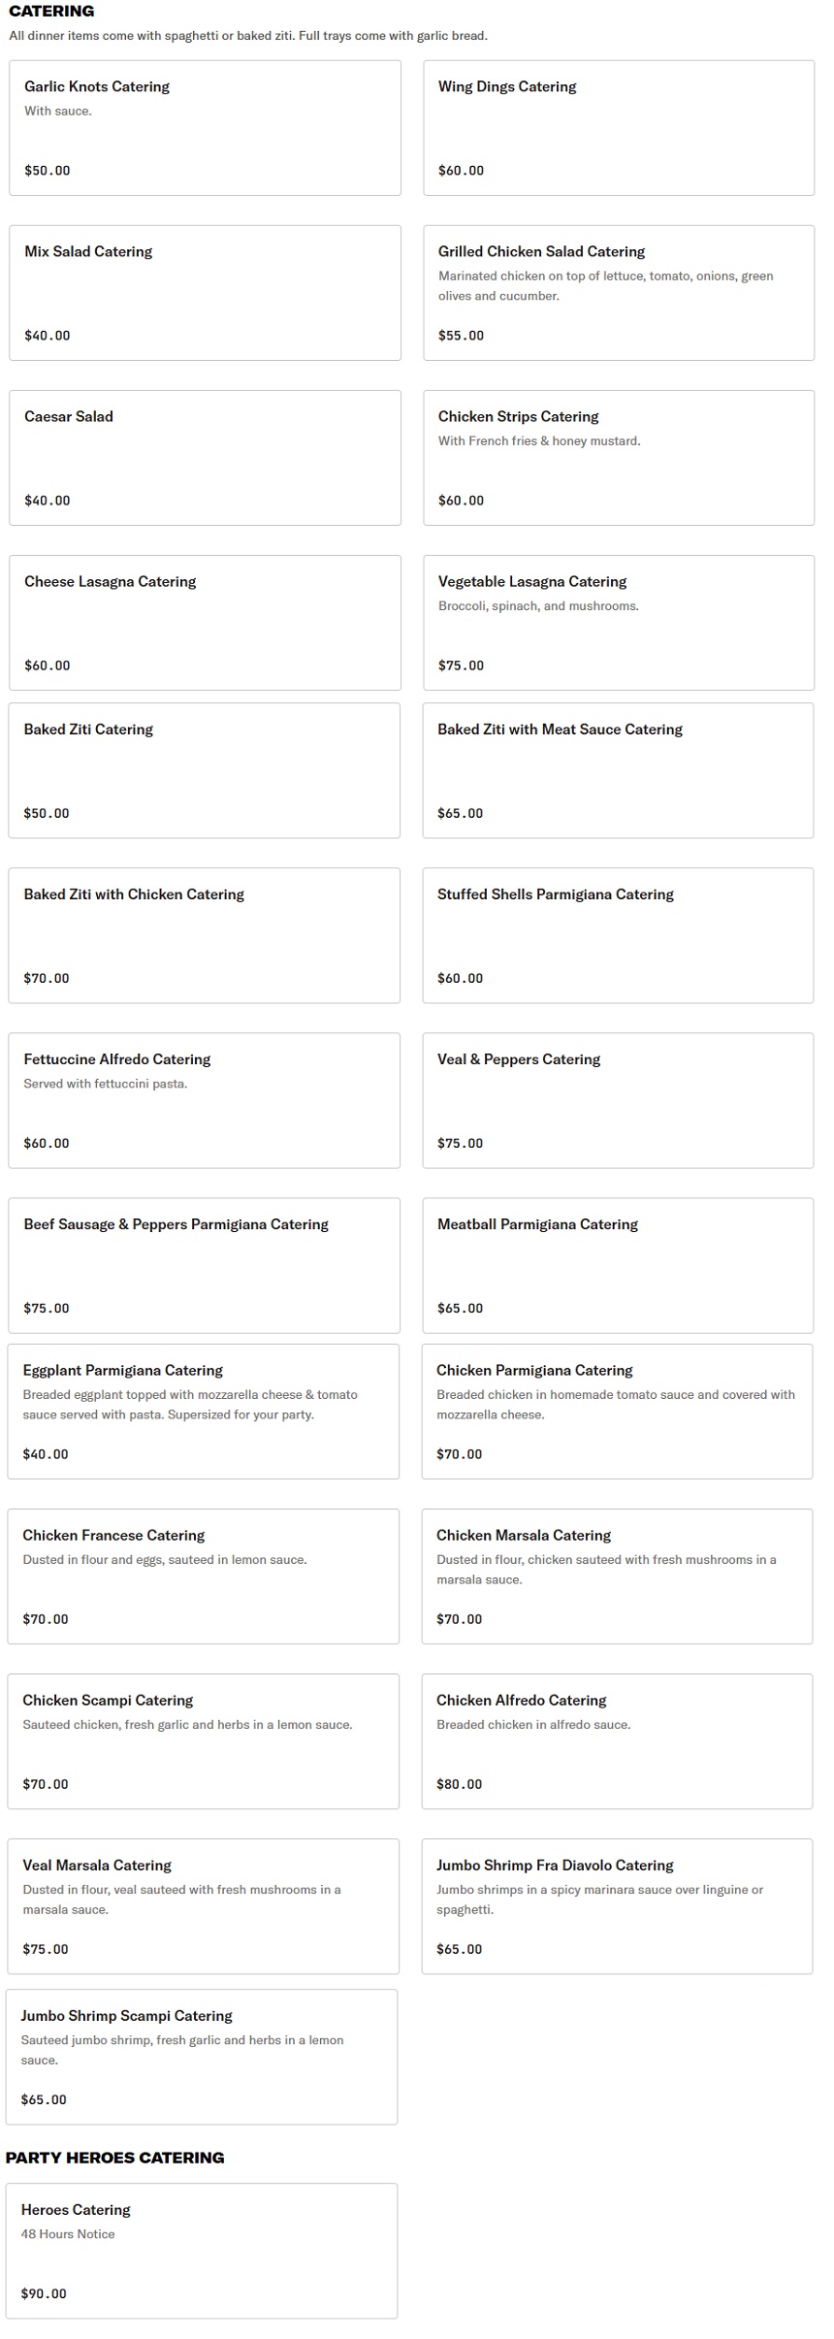This screenshot has height=2339, width=834.
Task: Open Beef Sausage & Peppers Parmigiana Catering
Action: [204, 1265]
